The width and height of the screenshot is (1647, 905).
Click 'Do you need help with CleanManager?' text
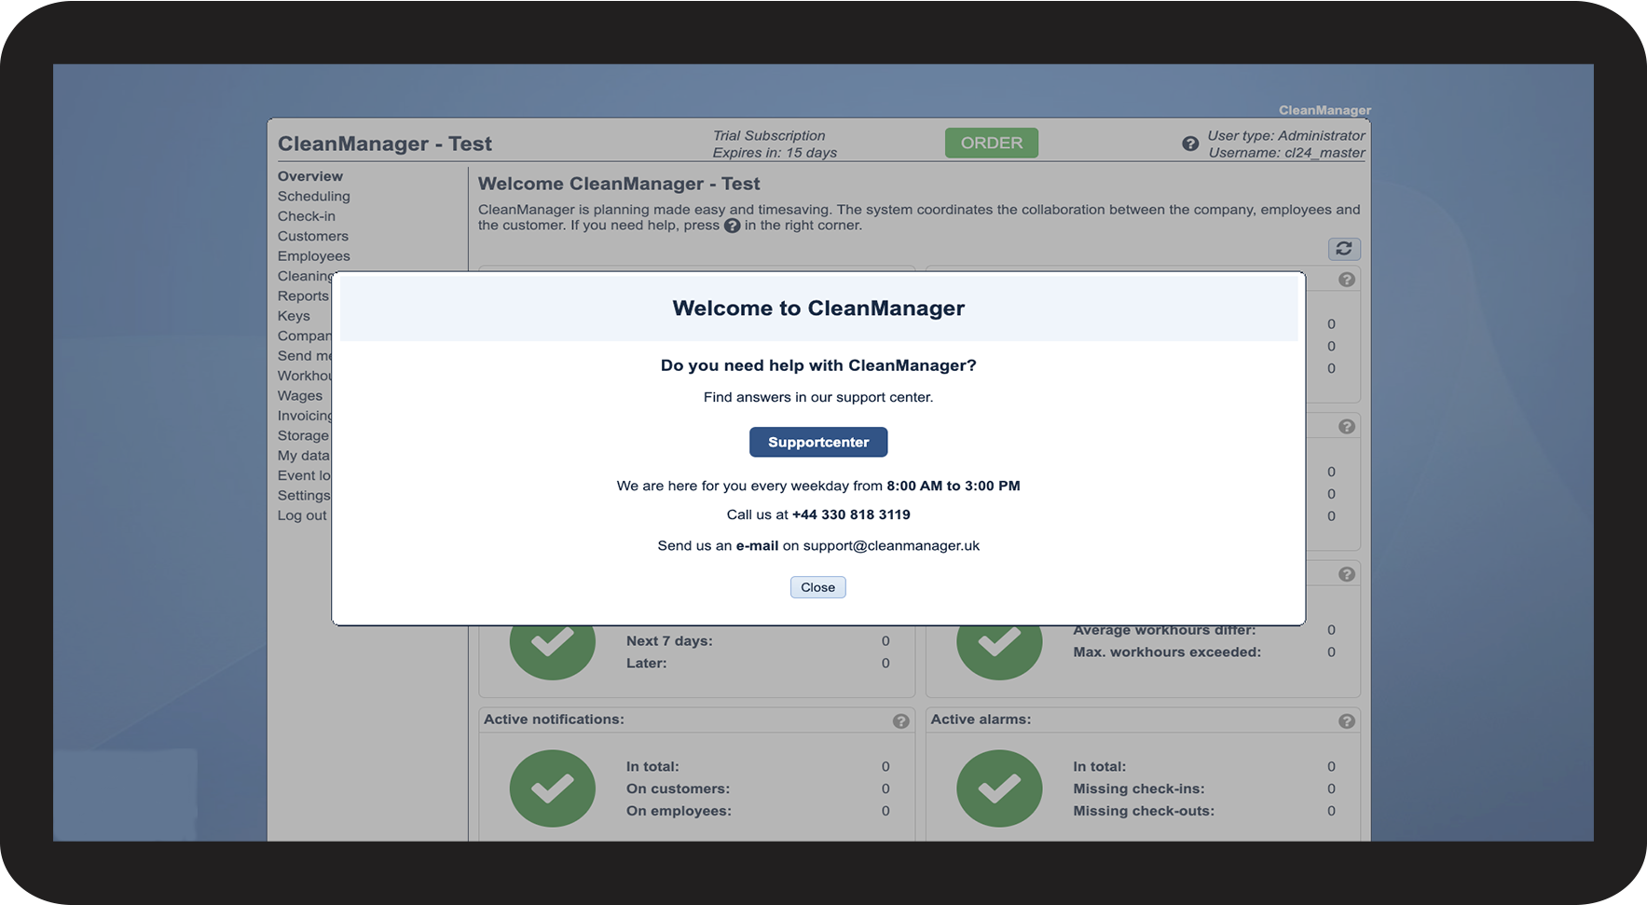tap(818, 365)
